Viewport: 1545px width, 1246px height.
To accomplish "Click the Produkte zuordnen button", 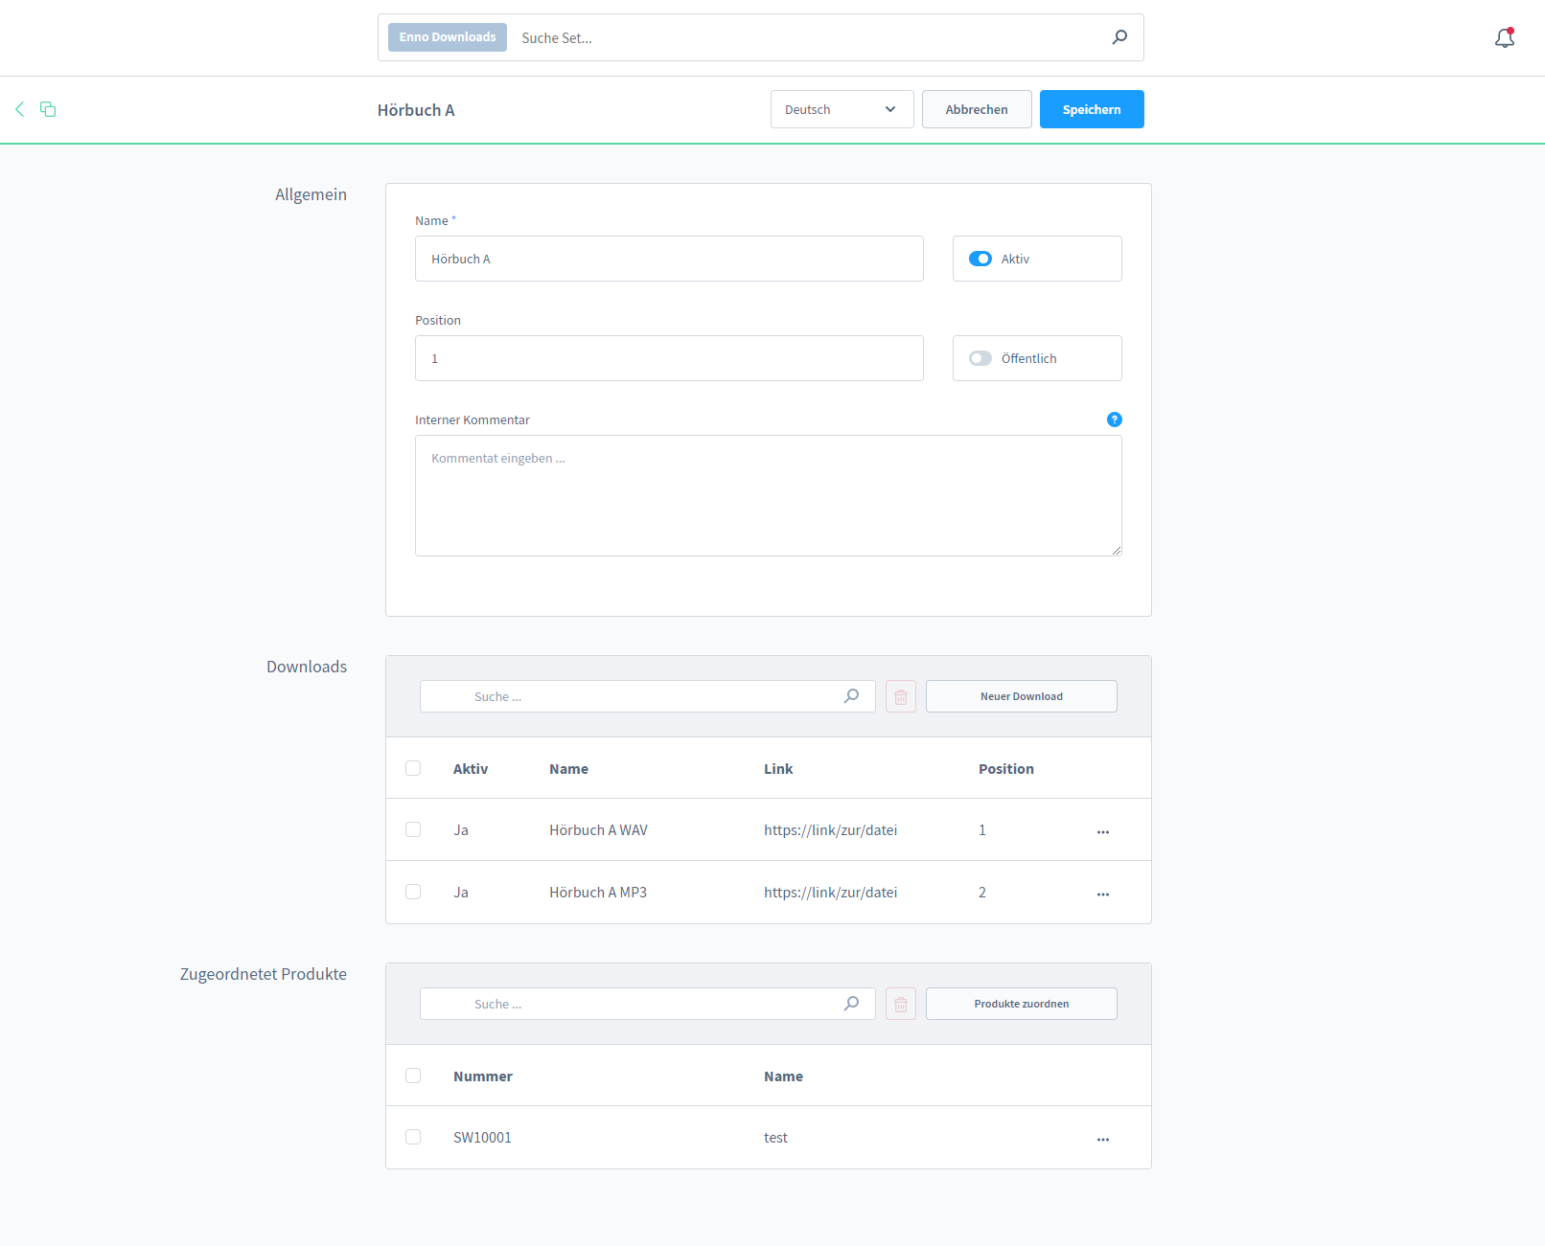I will (x=1022, y=1004).
